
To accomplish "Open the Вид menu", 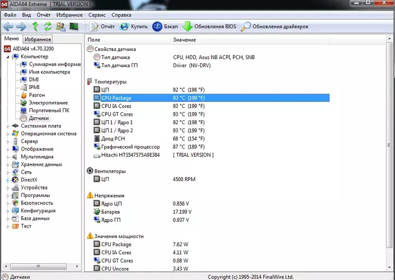I will (27, 15).
